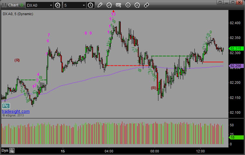Viewport: 245px width, 155px height.
Task: Open the symbol settings gear menu
Action: [x=58, y=5]
